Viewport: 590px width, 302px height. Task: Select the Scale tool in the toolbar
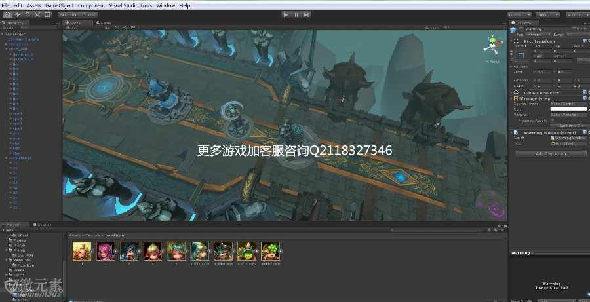(x=37, y=14)
